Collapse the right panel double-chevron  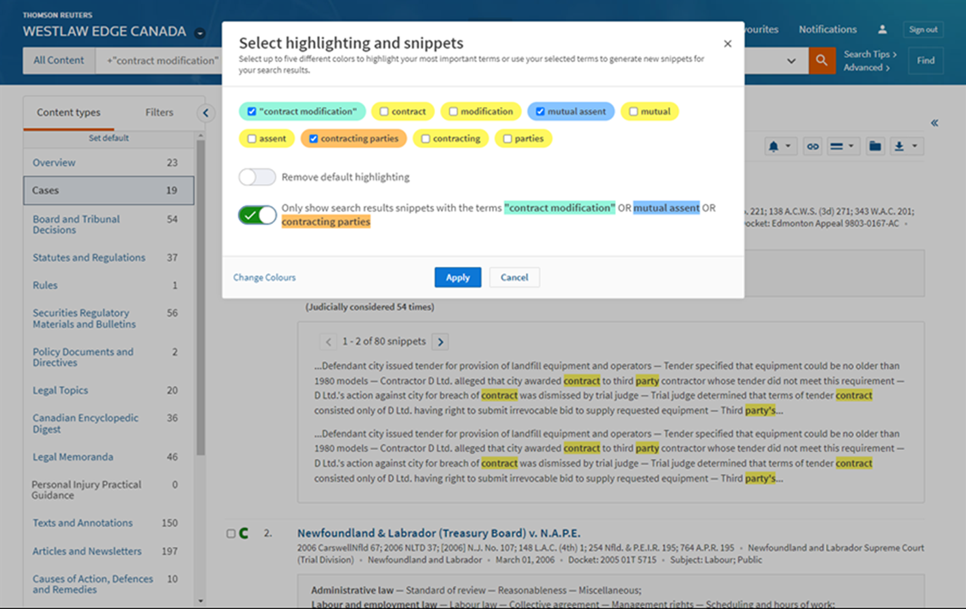[935, 123]
